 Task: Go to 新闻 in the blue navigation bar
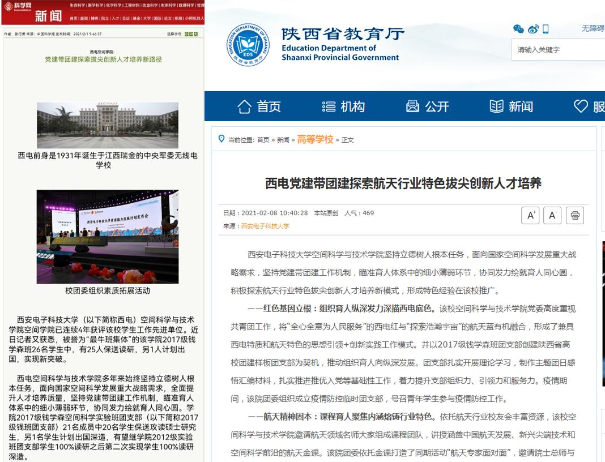tap(512, 106)
